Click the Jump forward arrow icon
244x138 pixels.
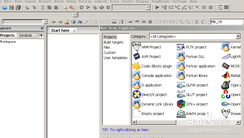60,22
